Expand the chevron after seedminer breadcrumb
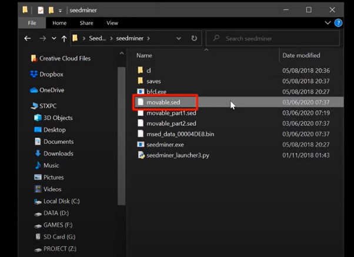Screen dimensions: 354x257 148,38
